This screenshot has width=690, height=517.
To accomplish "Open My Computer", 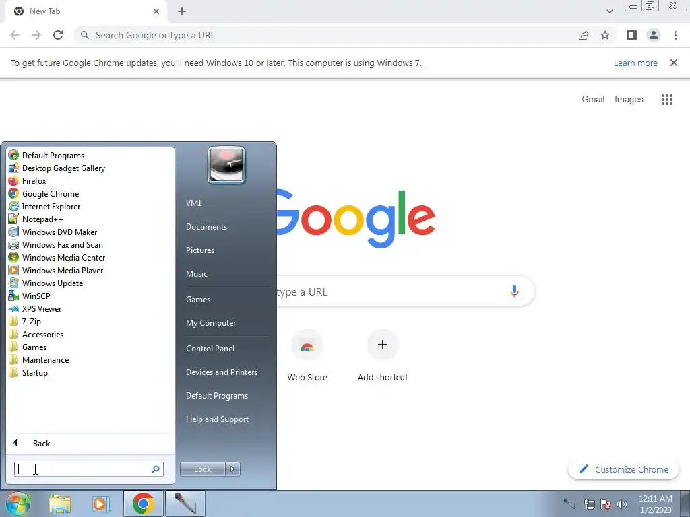I will pyautogui.click(x=211, y=322).
